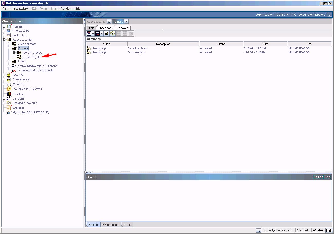Viewport: 334px width, 234px height.
Task: Switch to the User accounts document tab
Action: tap(96, 22)
